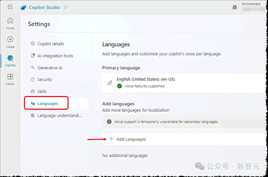The width and height of the screenshot is (268, 177).
Task: Click the Security lock icon
Action: pos(33,79)
